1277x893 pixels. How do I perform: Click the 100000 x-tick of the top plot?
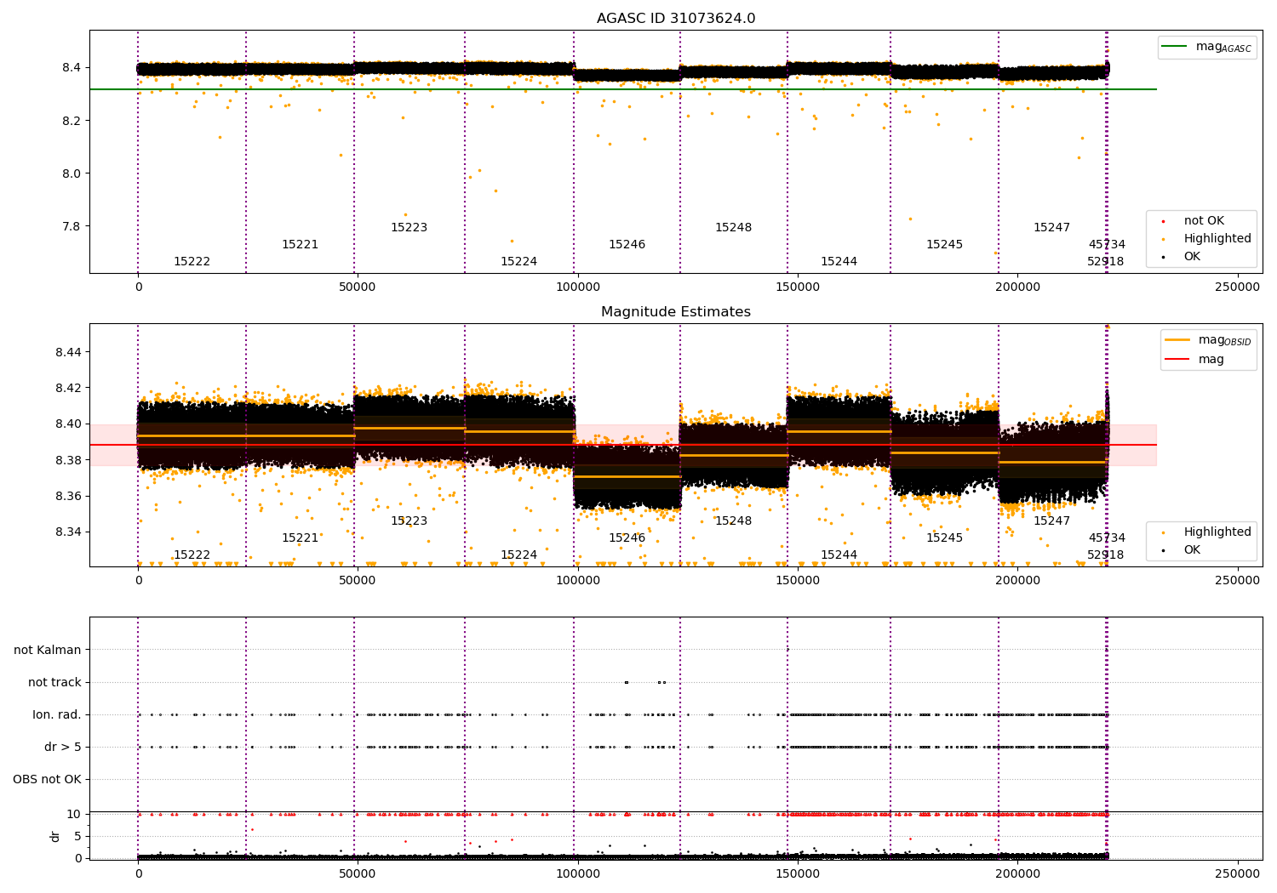[x=577, y=287]
